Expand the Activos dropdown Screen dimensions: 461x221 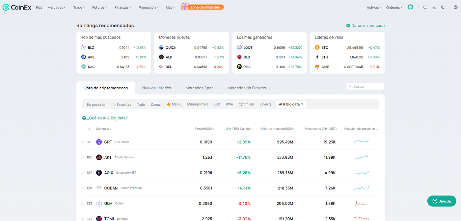[x=374, y=7]
